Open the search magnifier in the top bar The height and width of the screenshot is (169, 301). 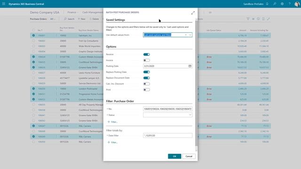pyautogui.click(x=275, y=4)
